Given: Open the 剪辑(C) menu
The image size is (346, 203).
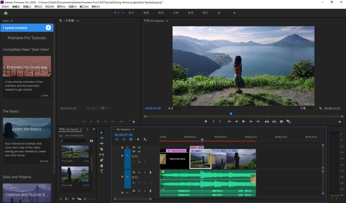Looking at the screenshot, I should point(27,7).
